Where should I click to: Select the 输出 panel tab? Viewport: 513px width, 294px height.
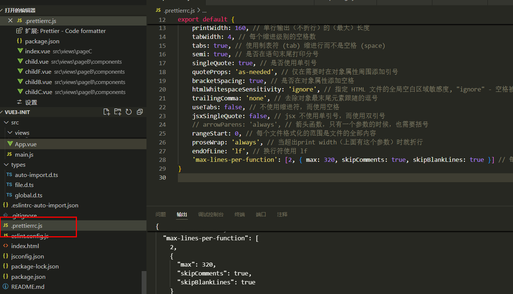[x=182, y=214]
